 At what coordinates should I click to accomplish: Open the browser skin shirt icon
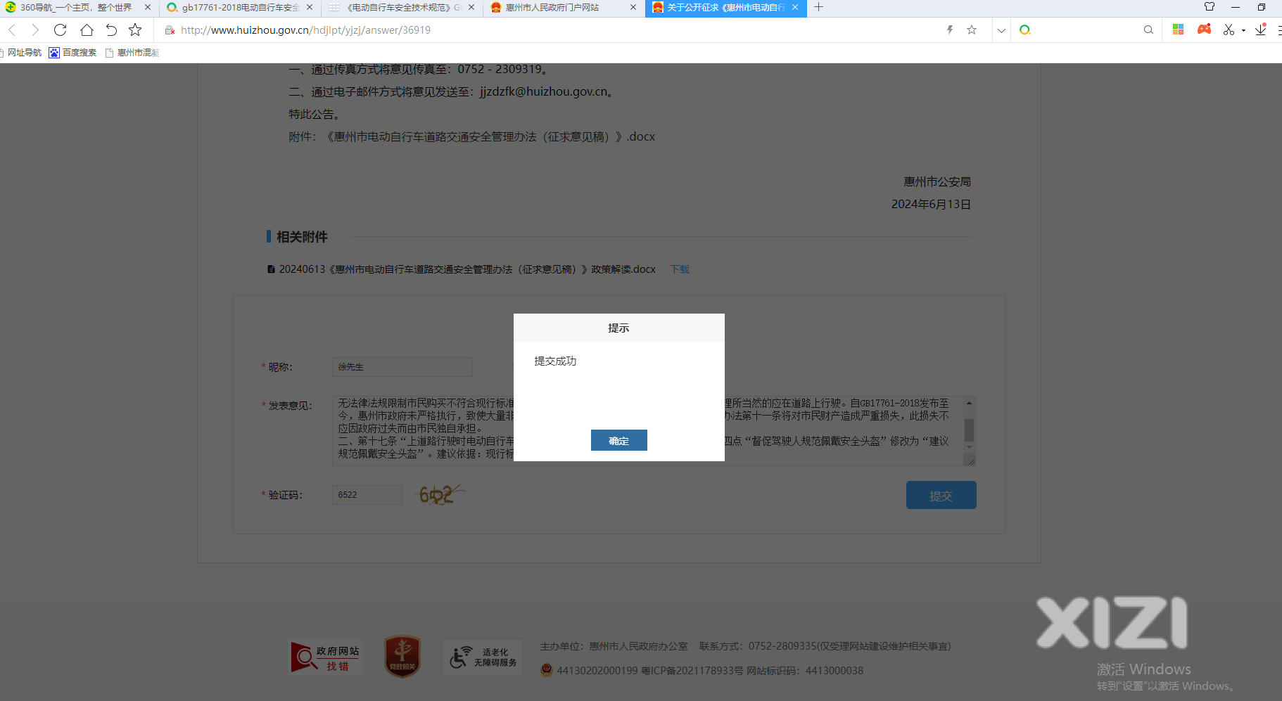click(1210, 7)
